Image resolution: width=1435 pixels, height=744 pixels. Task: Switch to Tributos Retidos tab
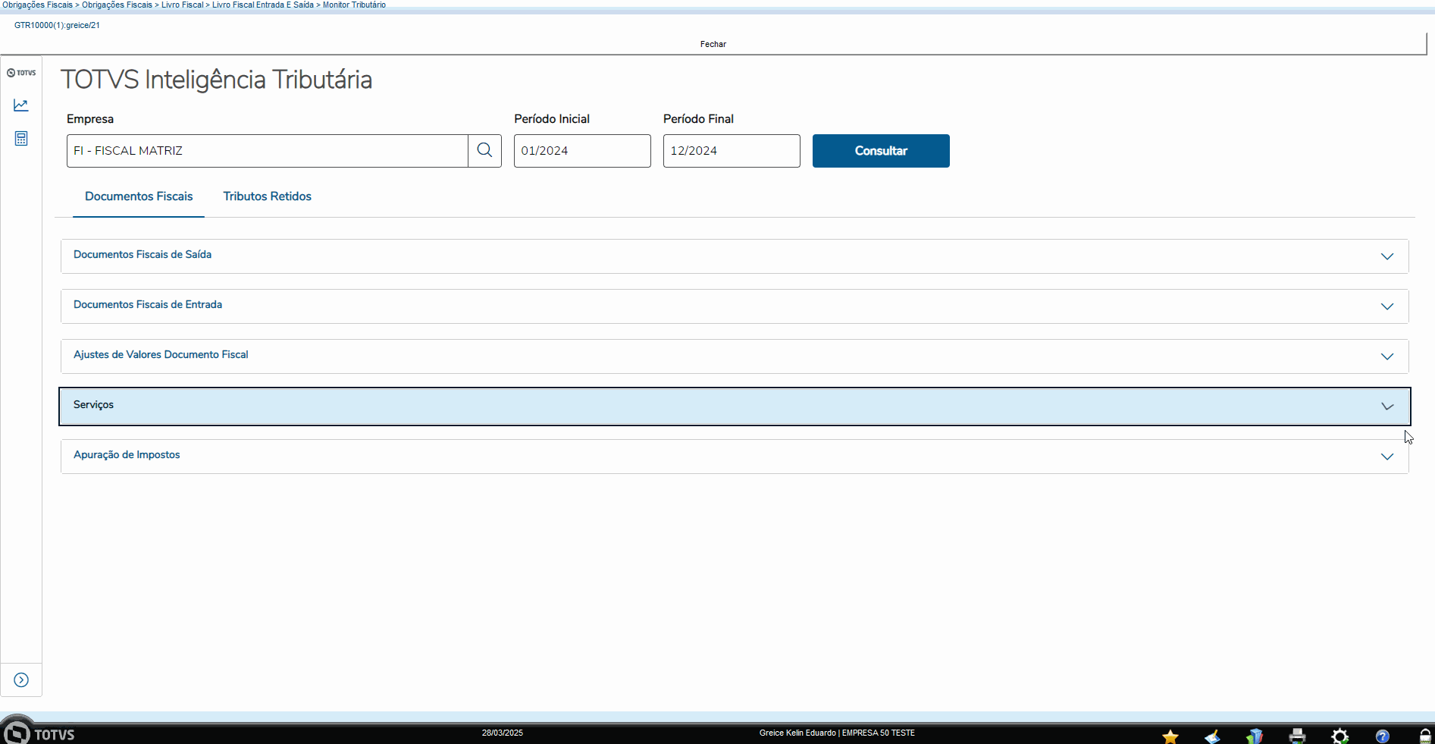coord(267,196)
